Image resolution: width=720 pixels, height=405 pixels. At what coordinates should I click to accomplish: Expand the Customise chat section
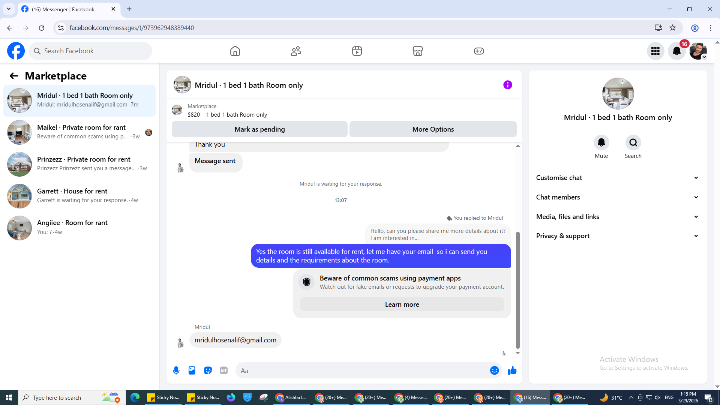[x=618, y=178]
